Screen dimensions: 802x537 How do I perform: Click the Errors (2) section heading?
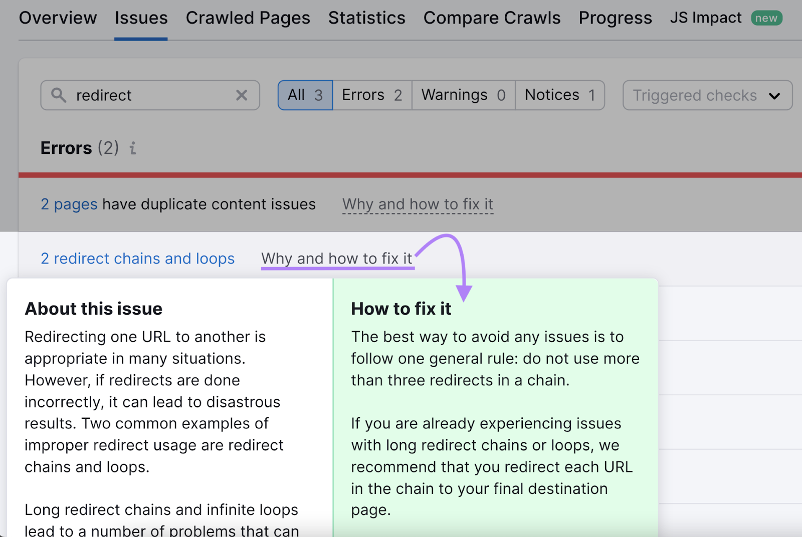[80, 148]
